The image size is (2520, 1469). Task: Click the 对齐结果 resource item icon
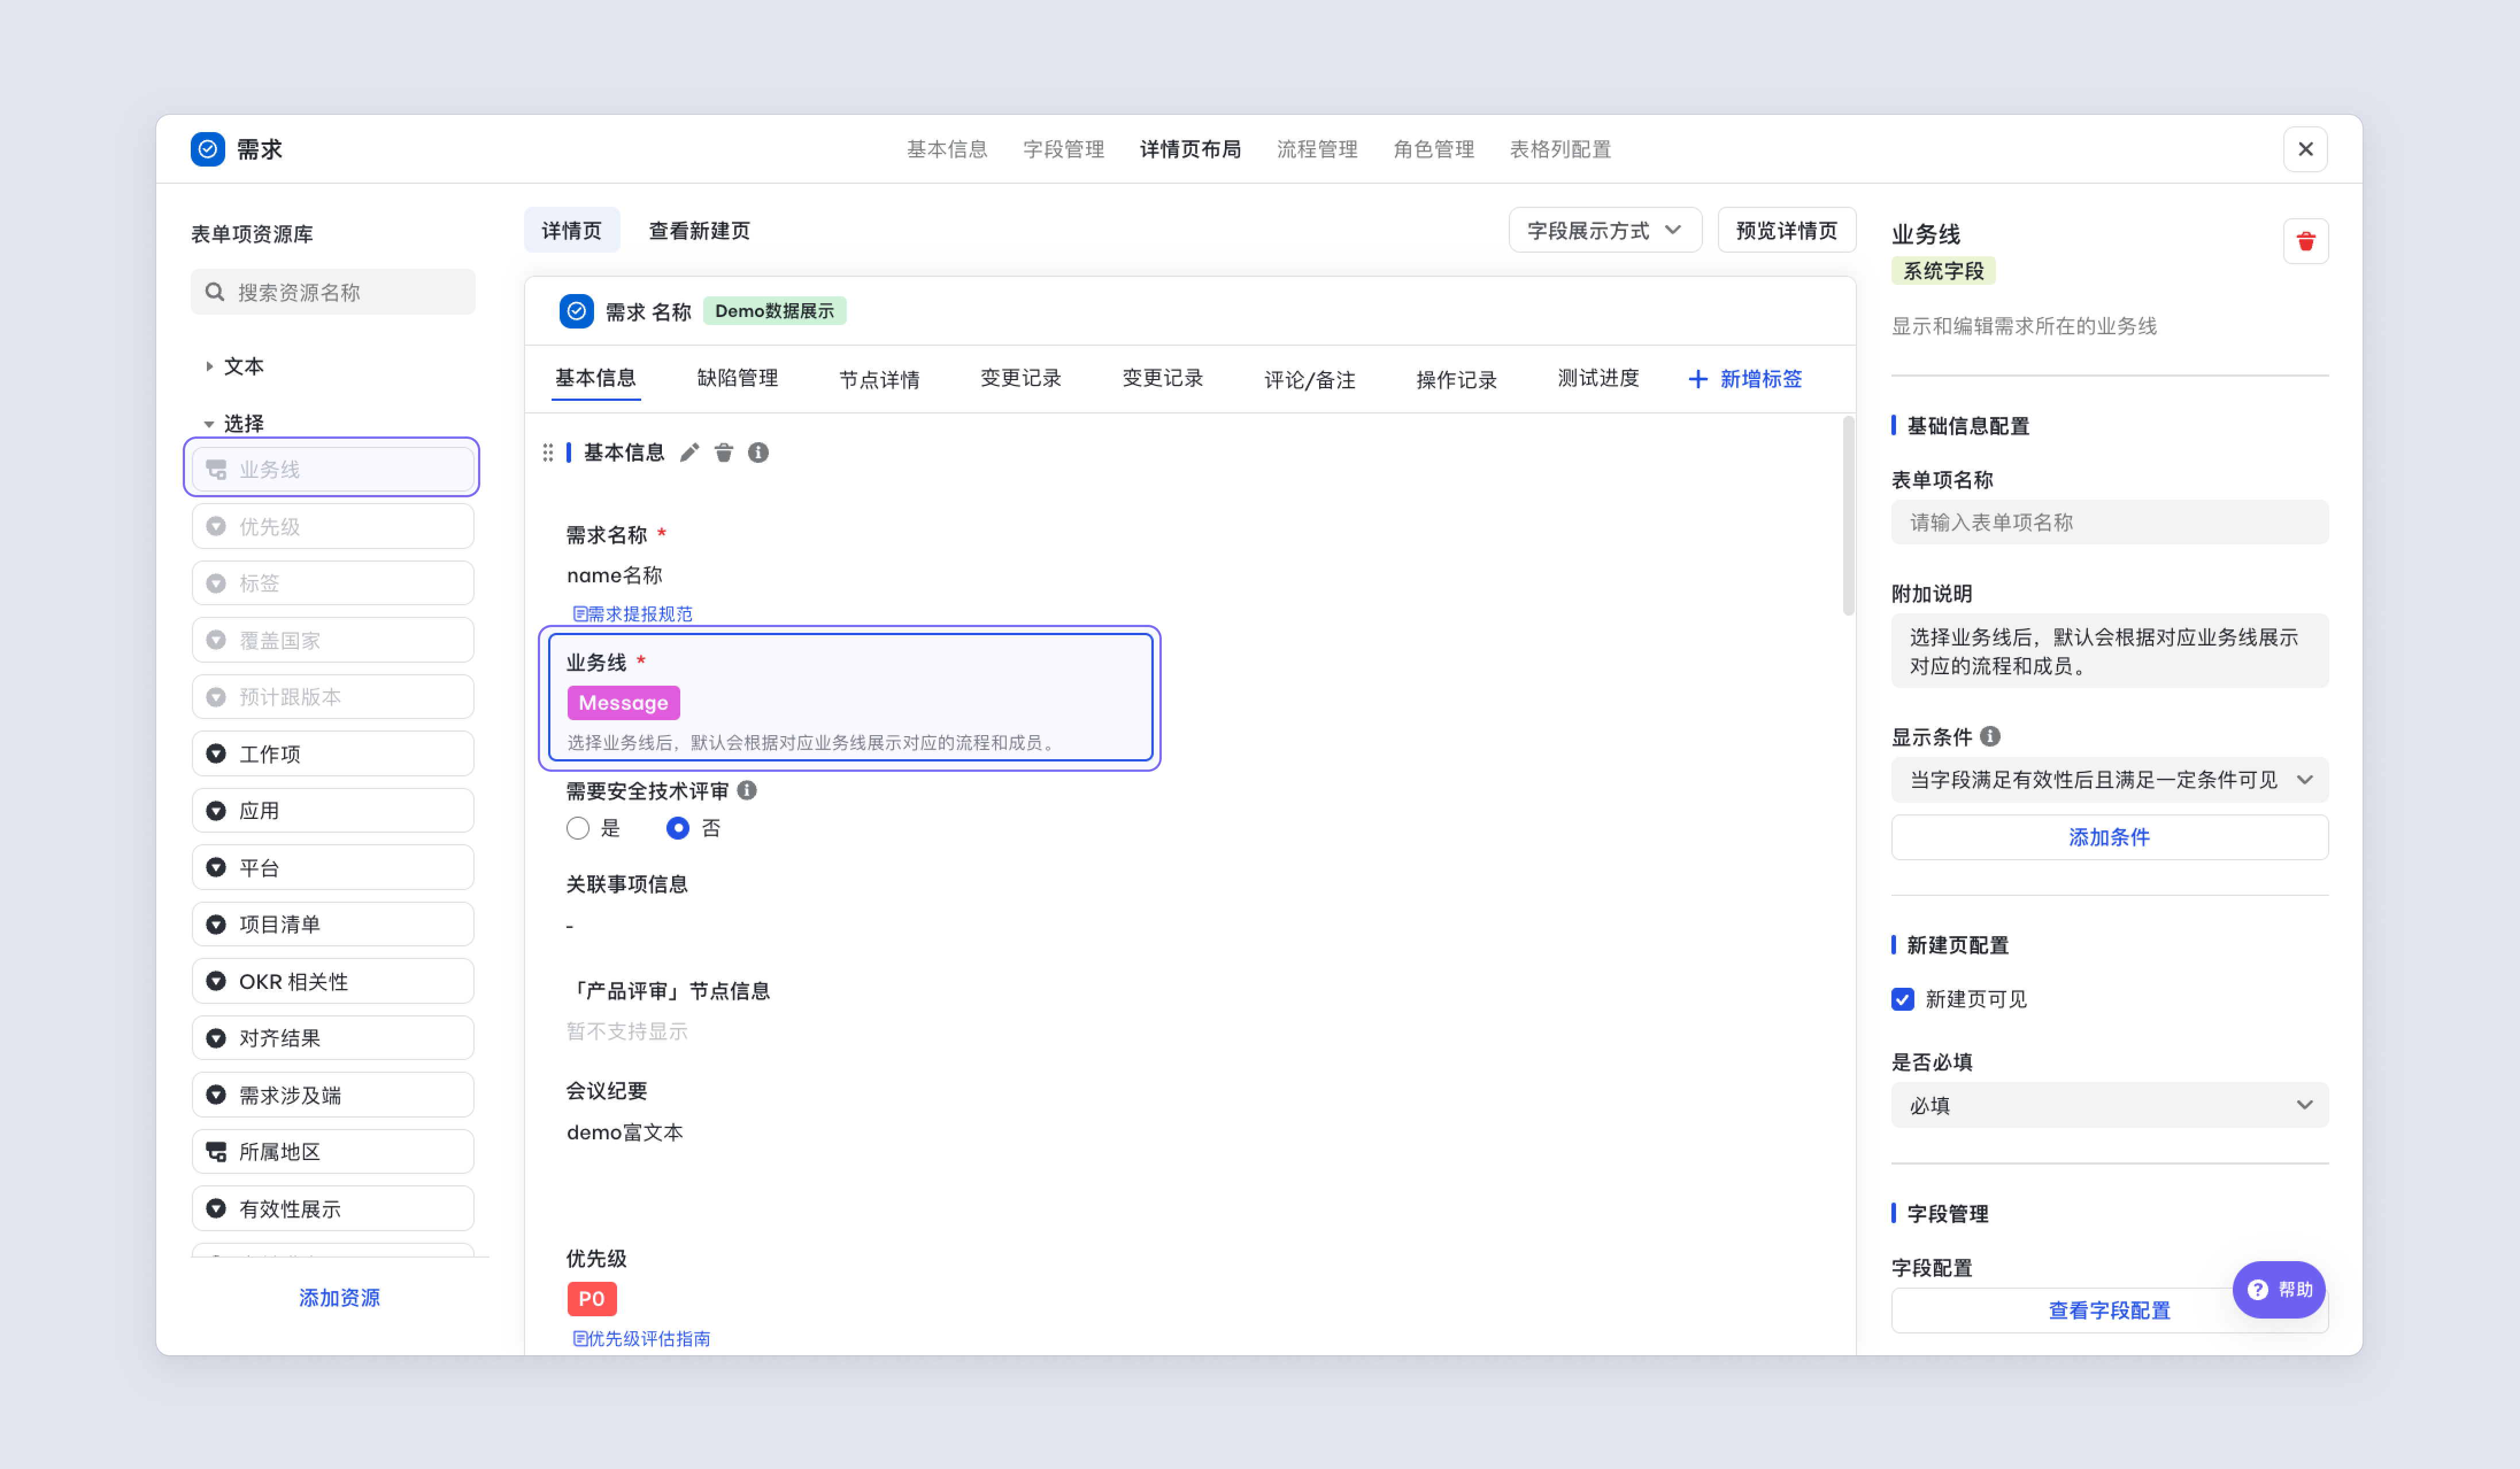tap(216, 1038)
